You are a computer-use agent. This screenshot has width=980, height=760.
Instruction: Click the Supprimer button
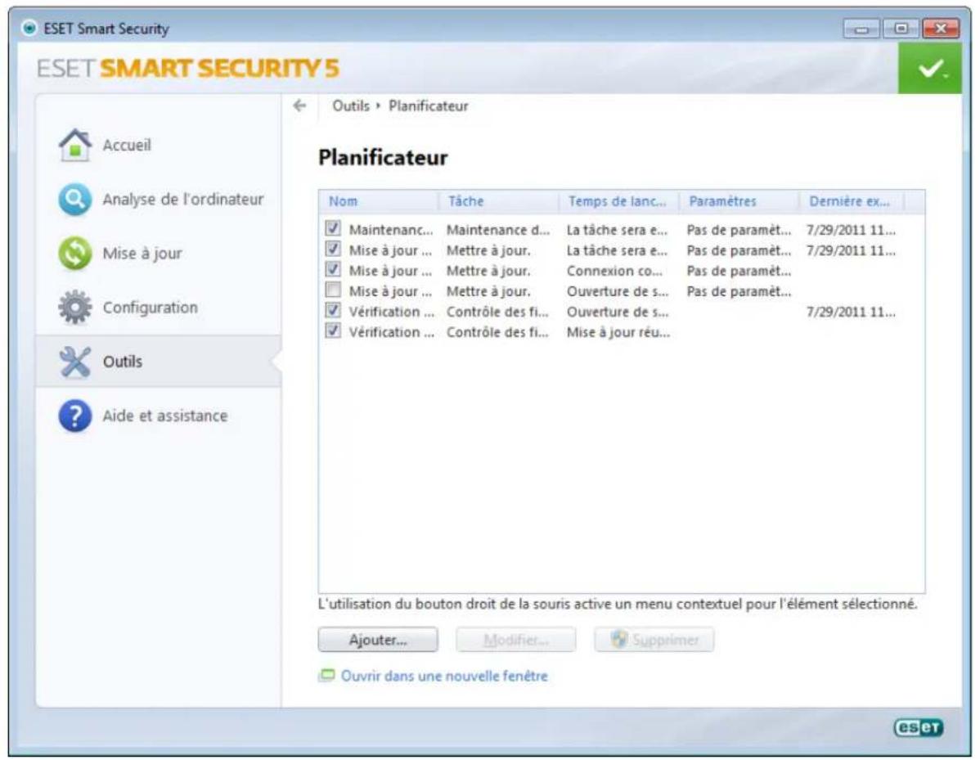(x=654, y=640)
